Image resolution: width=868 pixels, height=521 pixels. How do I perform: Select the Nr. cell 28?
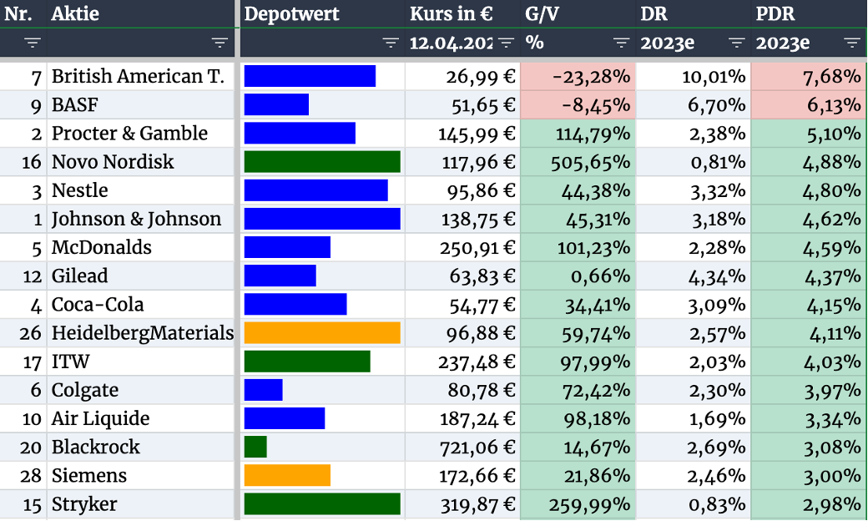(23, 476)
